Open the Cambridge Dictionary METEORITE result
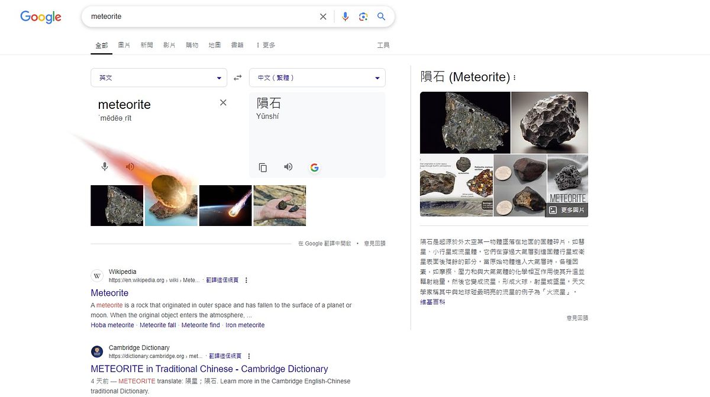The height and width of the screenshot is (397, 710). pyautogui.click(x=209, y=369)
